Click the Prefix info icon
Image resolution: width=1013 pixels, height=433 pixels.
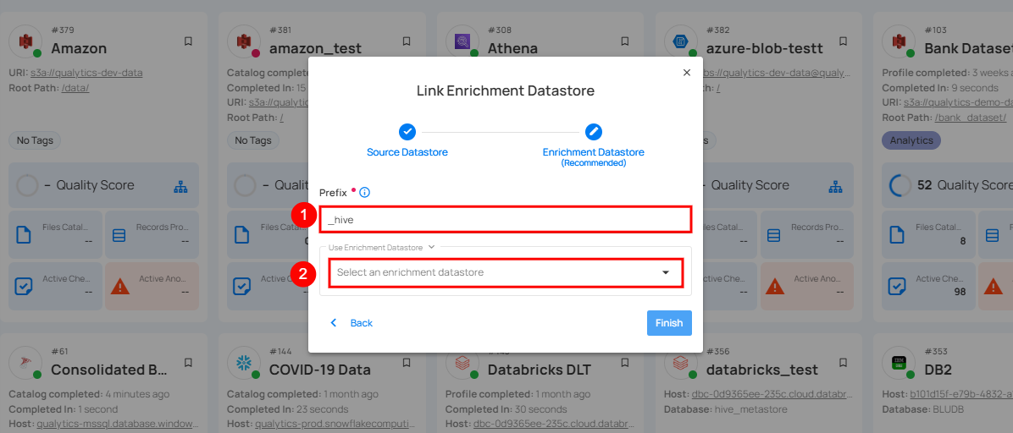pos(364,193)
